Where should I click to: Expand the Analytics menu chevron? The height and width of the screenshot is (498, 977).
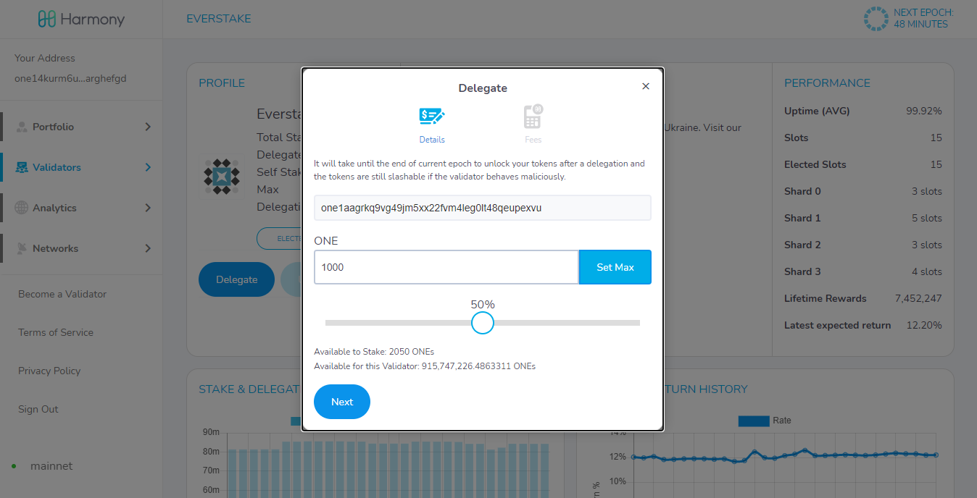(x=148, y=208)
